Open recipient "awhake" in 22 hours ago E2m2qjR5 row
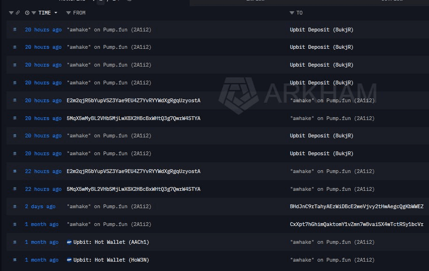The width and height of the screenshot is (429, 271). coord(332,171)
